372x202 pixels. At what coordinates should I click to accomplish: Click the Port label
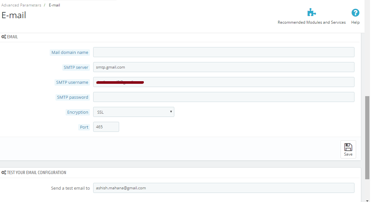[x=84, y=127]
